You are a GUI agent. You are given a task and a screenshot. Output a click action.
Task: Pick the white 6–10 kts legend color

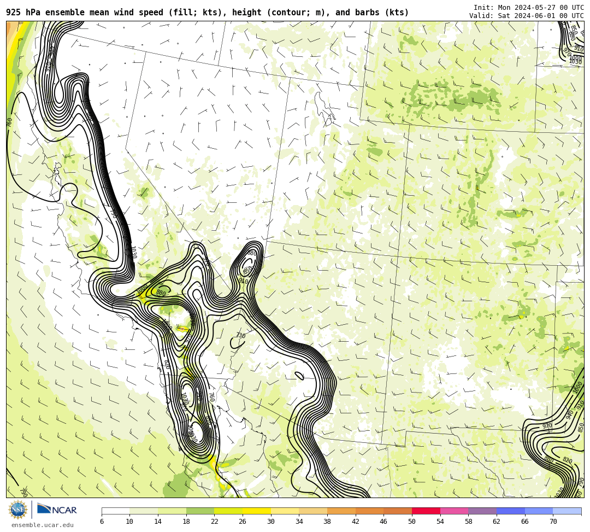coord(115,511)
